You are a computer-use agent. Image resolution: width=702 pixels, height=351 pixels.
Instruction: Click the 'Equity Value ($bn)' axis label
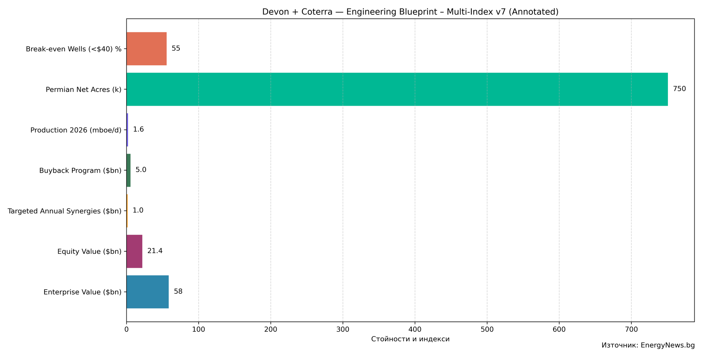(x=90, y=251)
